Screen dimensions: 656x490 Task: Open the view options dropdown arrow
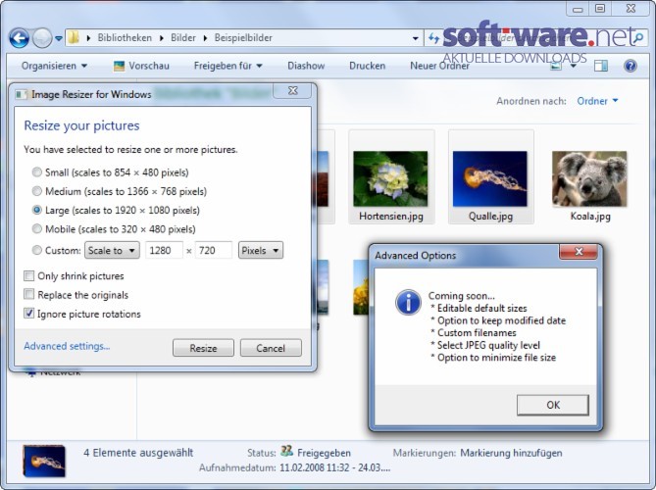coord(574,66)
